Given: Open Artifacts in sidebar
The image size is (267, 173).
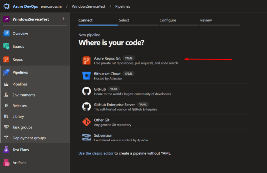Looking at the screenshot, I should click(x=19, y=163).
